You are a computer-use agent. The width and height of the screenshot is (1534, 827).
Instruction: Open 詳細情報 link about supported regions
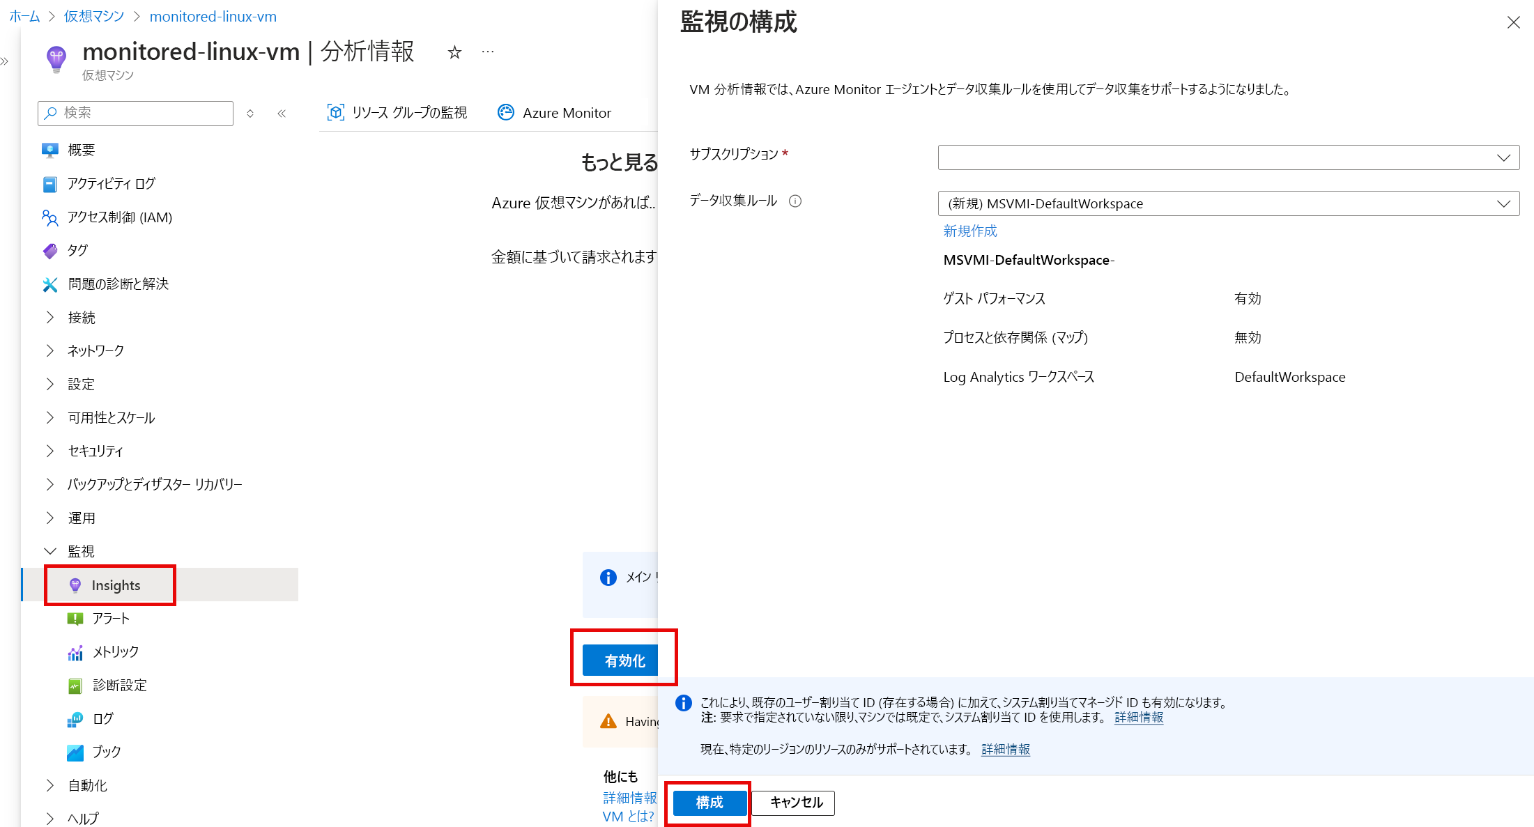(1006, 750)
